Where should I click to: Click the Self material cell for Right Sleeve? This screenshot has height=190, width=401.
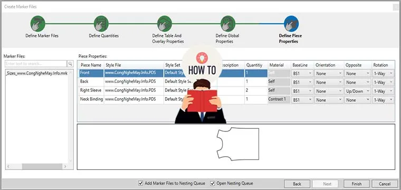click(x=279, y=91)
